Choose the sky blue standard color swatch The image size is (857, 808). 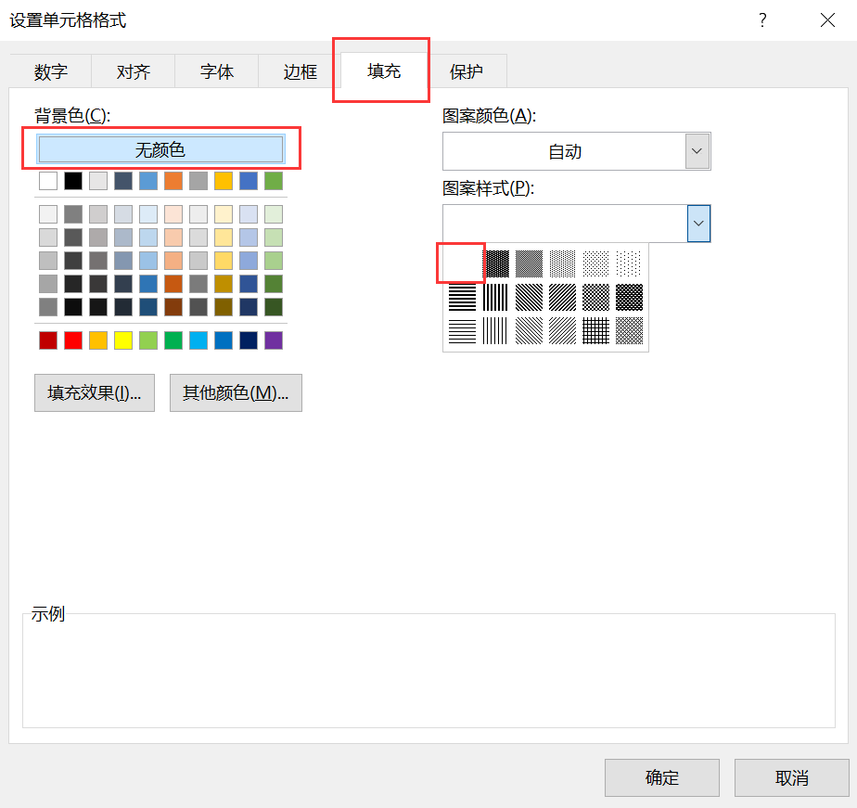[x=198, y=340]
